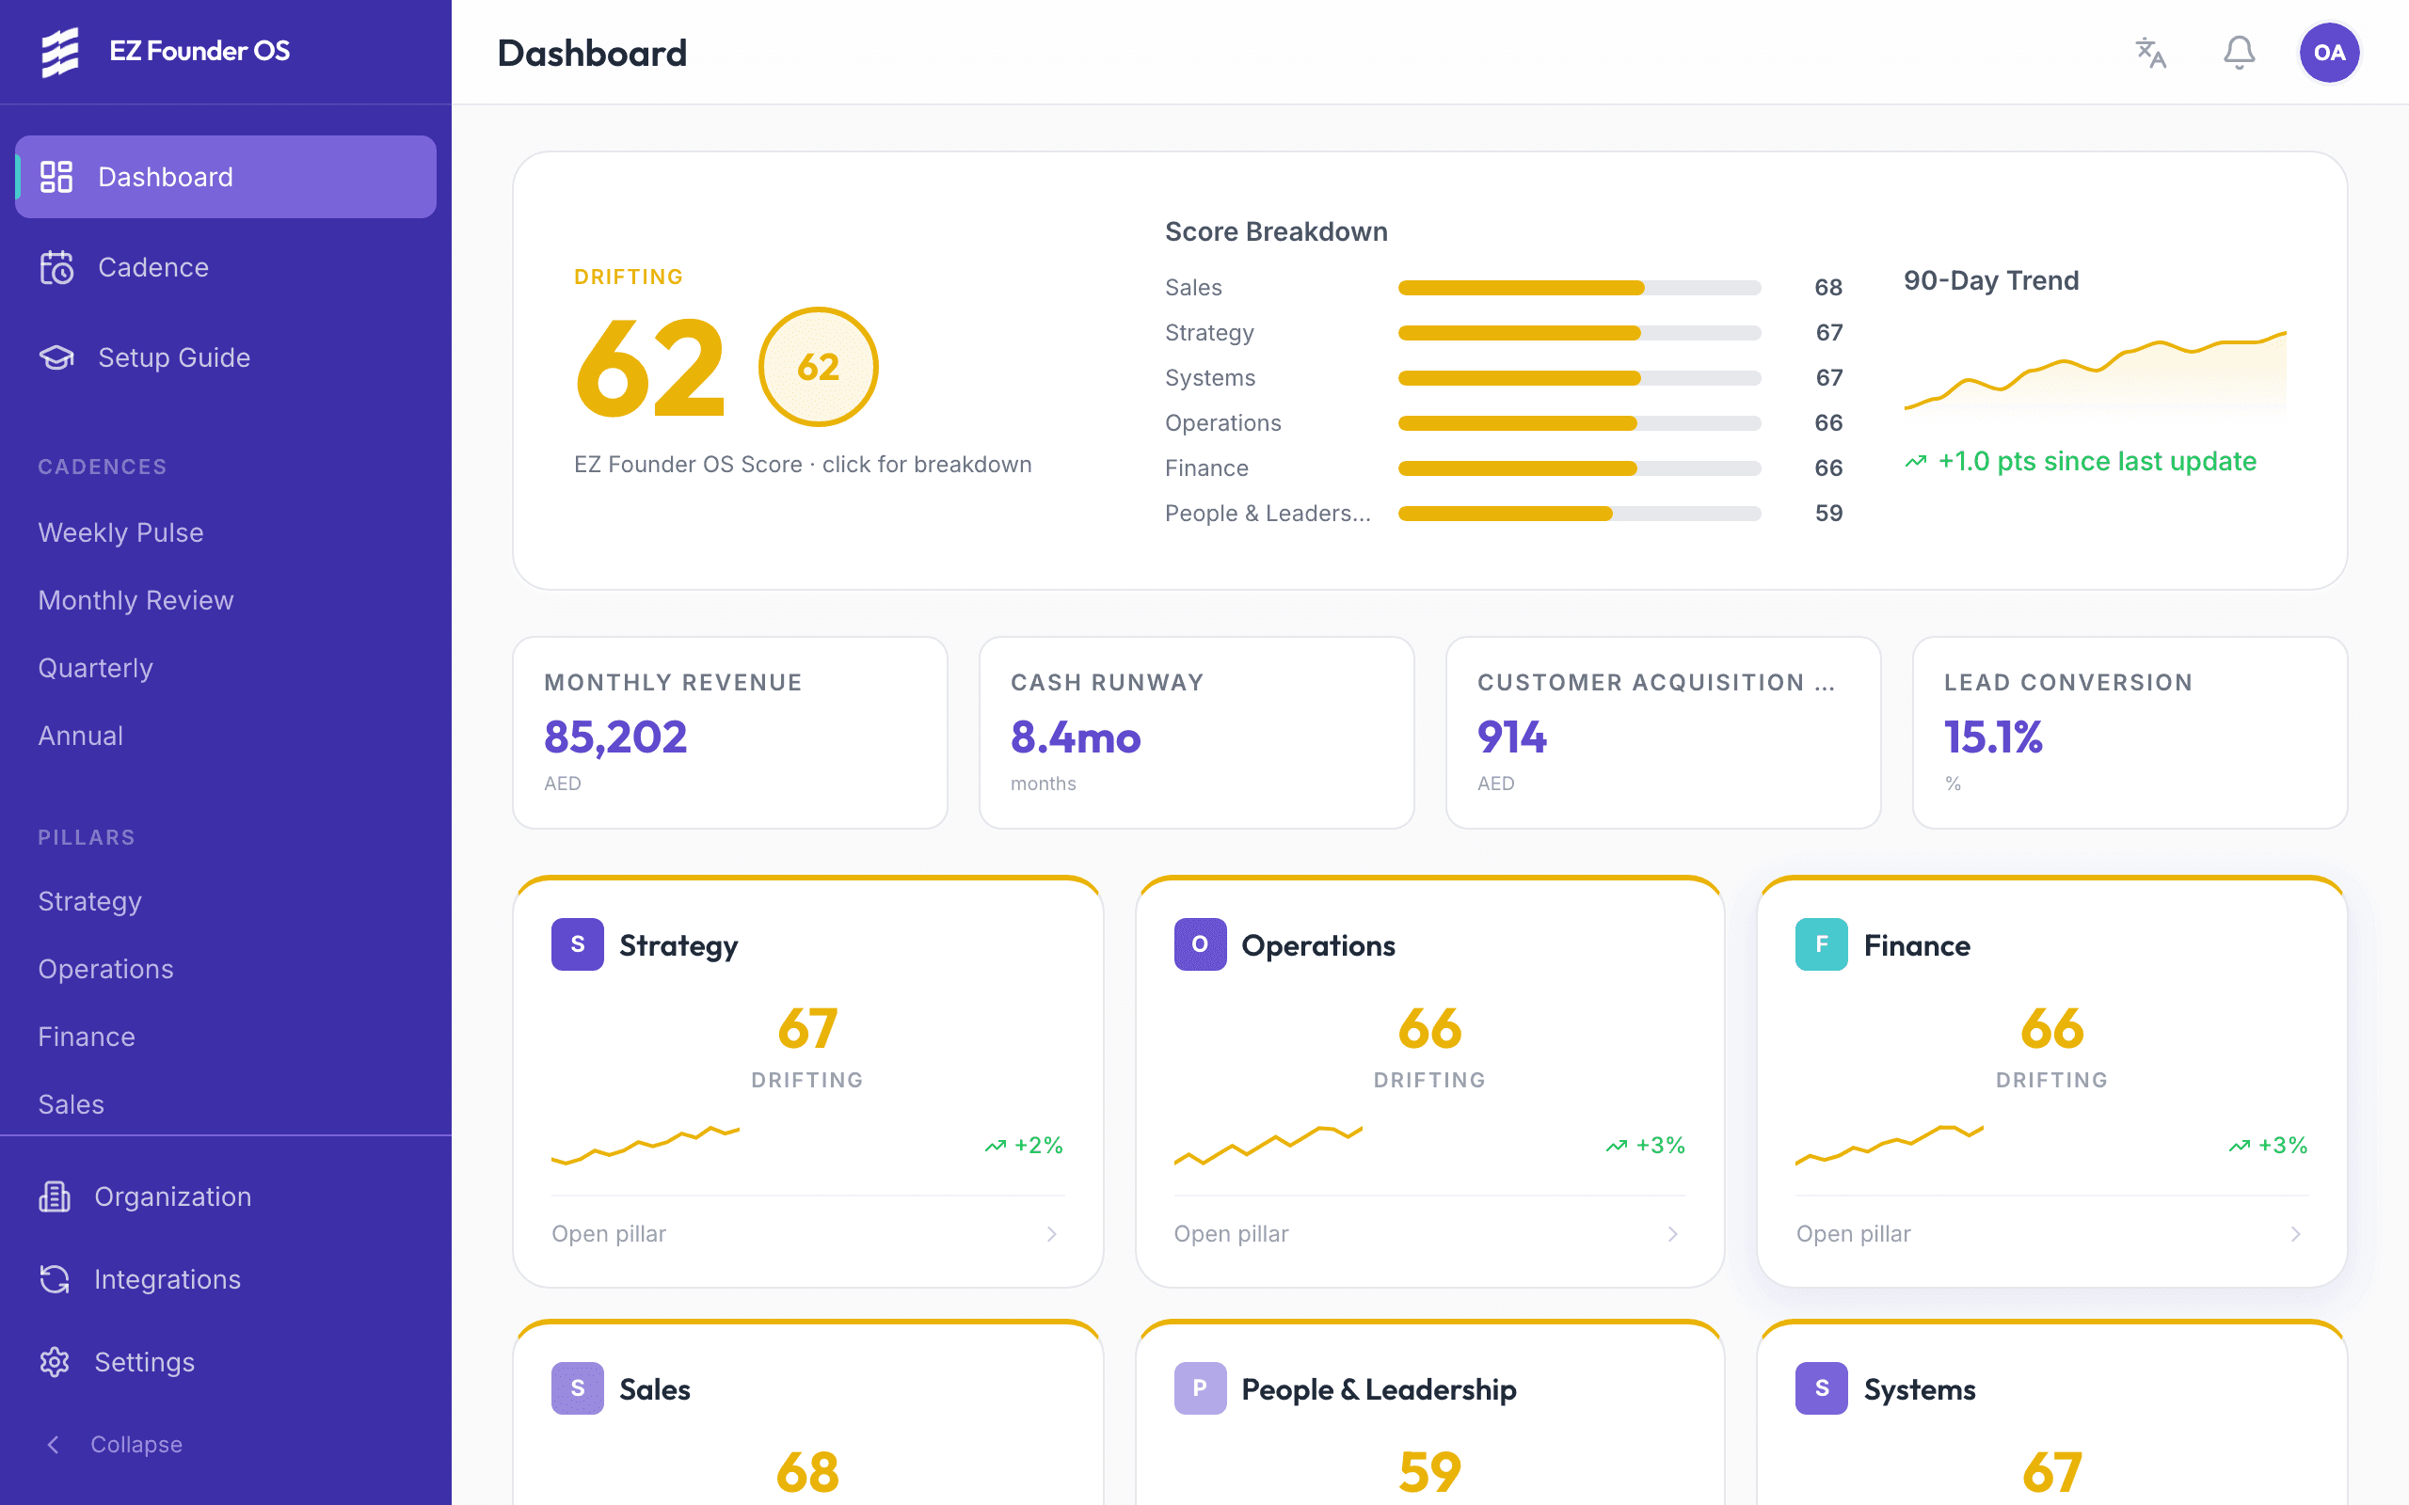This screenshot has height=1505, width=2409.
Task: Click the Operations card O badge
Action: coord(1200,944)
